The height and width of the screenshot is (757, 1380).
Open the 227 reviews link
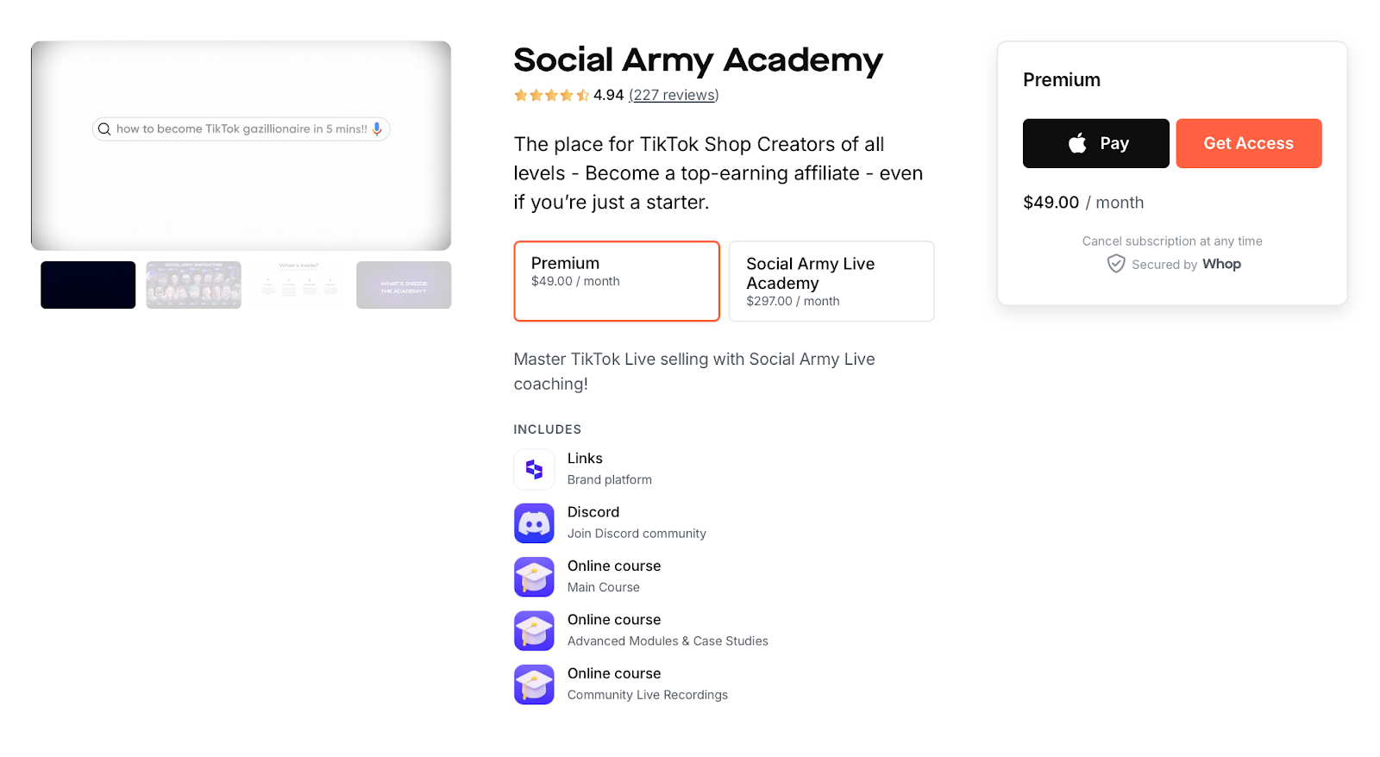pyautogui.click(x=673, y=95)
